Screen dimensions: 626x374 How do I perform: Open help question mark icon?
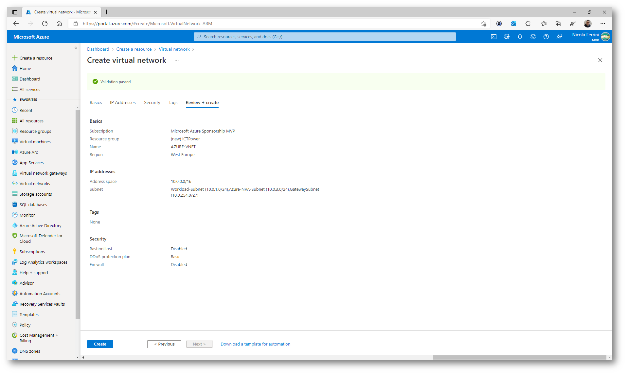coord(546,37)
